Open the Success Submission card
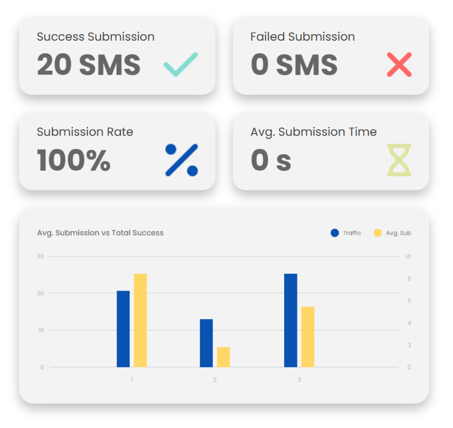This screenshot has height=428, width=453. (117, 56)
